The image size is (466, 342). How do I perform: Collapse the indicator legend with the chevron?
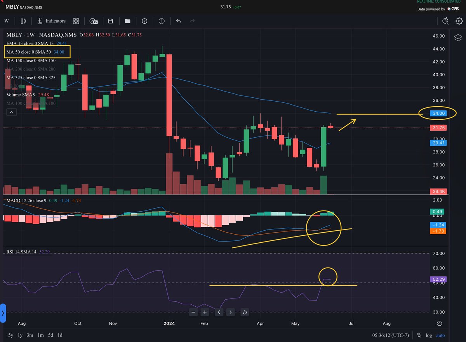click(x=12, y=112)
